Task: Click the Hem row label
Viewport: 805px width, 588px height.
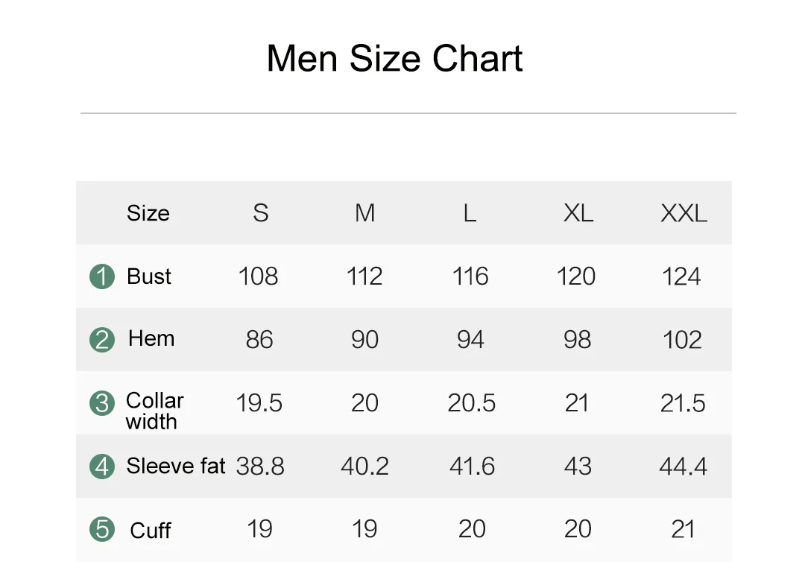Action: (x=151, y=338)
